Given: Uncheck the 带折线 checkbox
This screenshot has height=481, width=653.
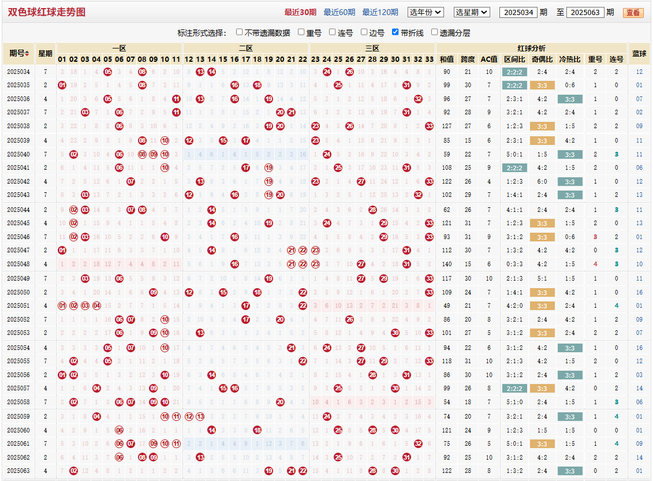Looking at the screenshot, I should coord(395,32).
